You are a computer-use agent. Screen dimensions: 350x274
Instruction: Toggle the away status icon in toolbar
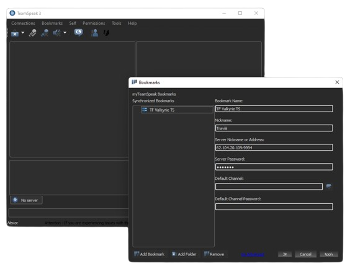33,33
